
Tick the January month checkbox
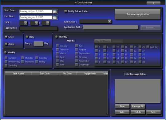point(57,46)
